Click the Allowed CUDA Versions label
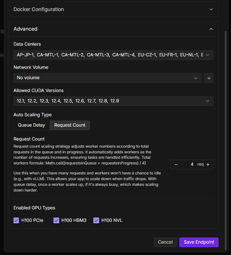This screenshot has width=231, height=255. [38, 91]
